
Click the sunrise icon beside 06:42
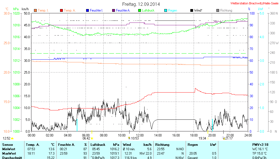[x=92, y=138]
